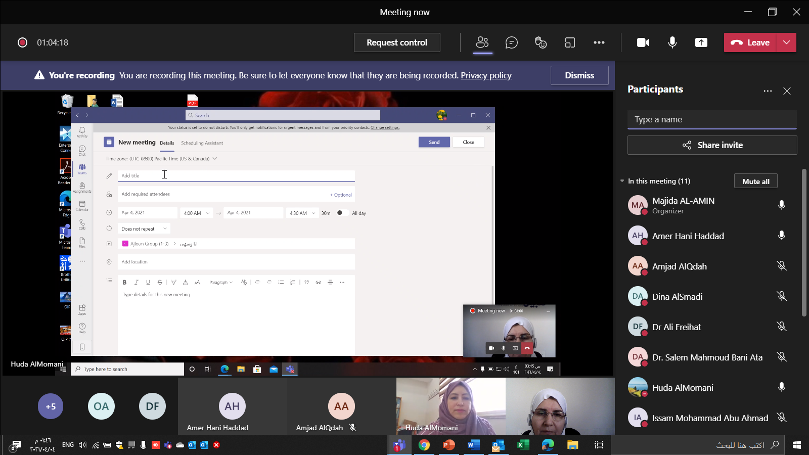Click the Italic icon in the shared meeting editor
The image size is (809, 455).
click(x=136, y=282)
